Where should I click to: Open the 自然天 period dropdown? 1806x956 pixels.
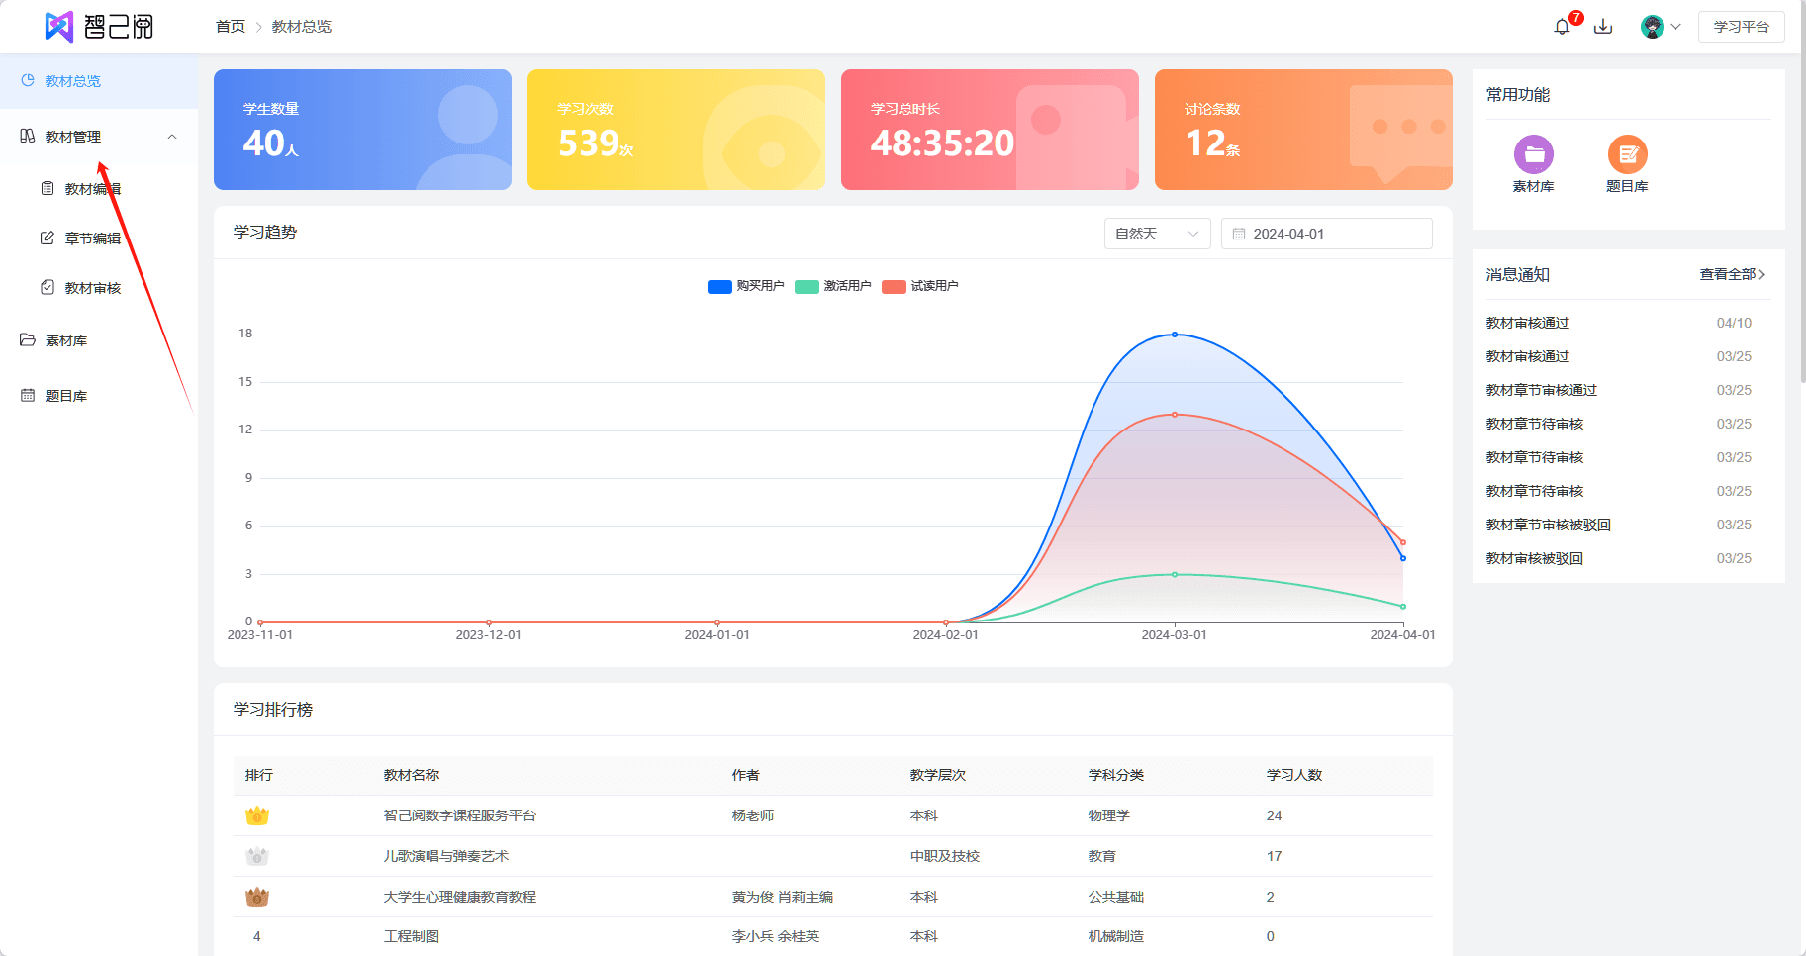point(1157,234)
